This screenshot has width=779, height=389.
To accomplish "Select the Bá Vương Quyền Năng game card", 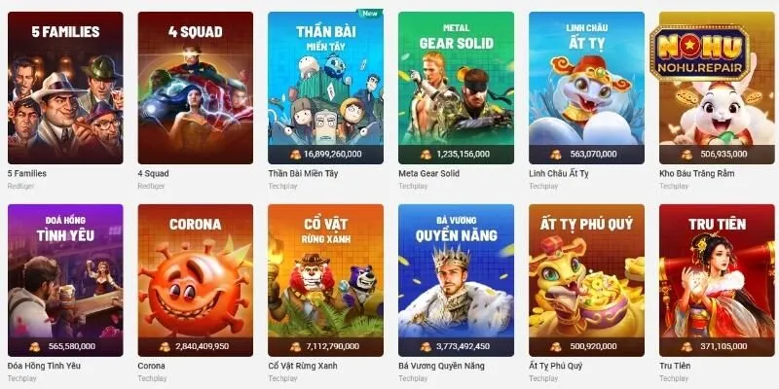I will click(x=456, y=280).
